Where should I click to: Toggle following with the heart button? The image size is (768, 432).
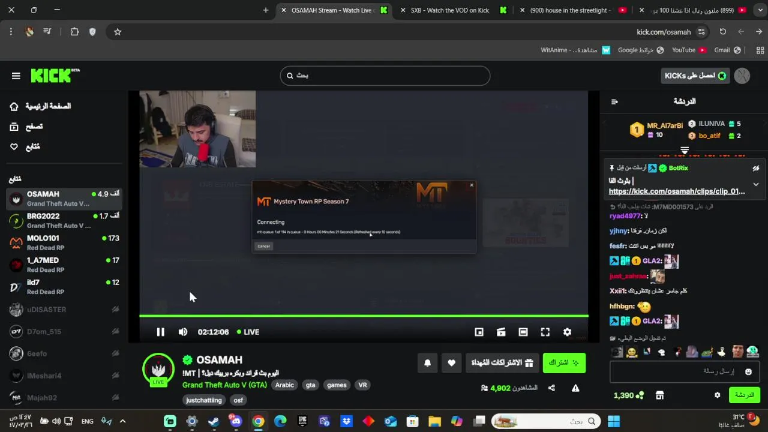[451, 362]
